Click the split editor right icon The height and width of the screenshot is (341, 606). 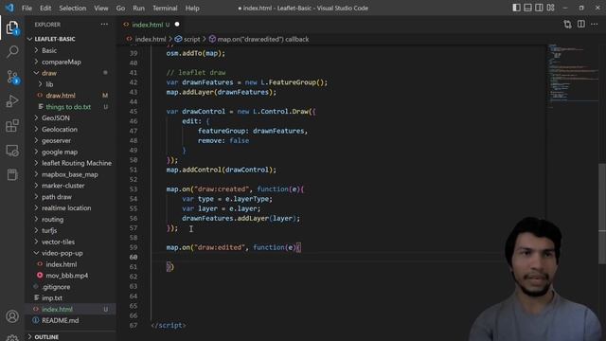tap(580, 24)
